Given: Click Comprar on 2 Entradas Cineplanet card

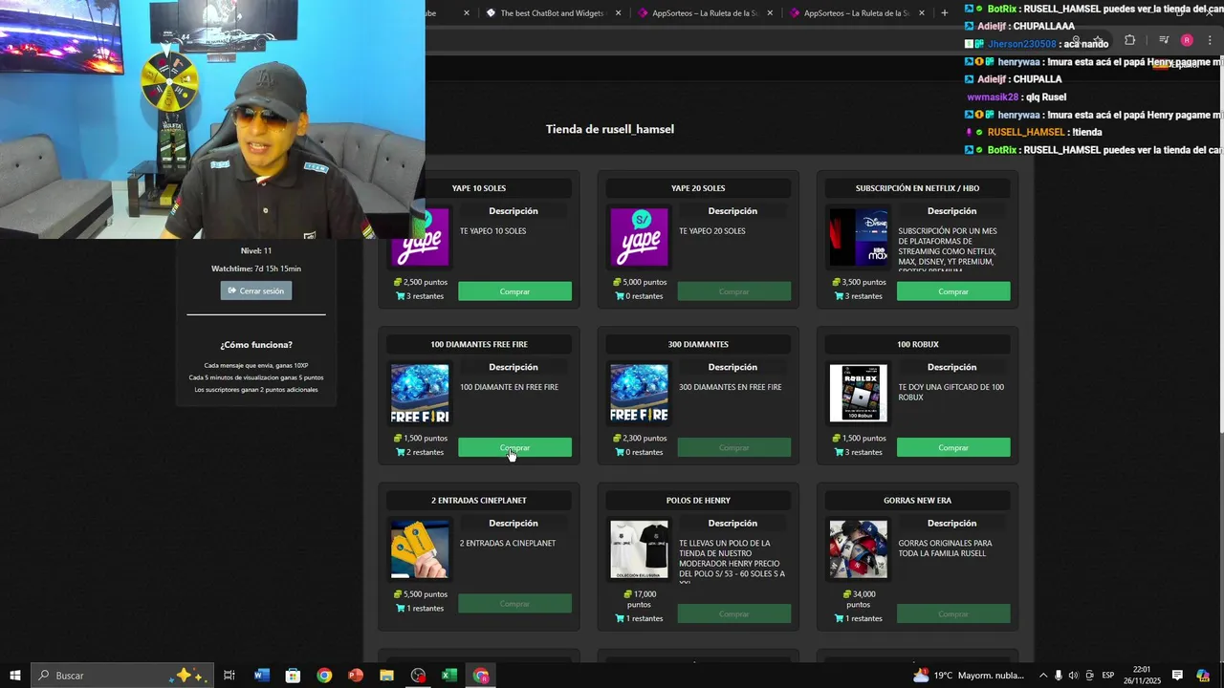Looking at the screenshot, I should click(x=514, y=604).
